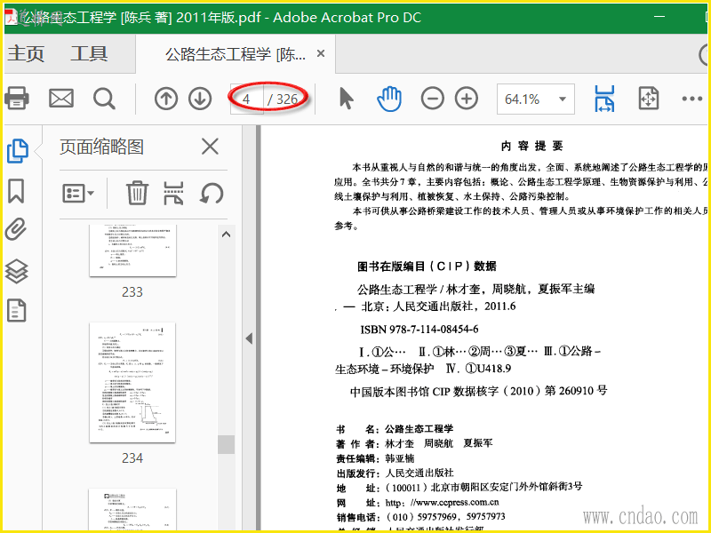The width and height of the screenshot is (711, 533).
Task: Click the 234 page label
Action: click(132, 458)
